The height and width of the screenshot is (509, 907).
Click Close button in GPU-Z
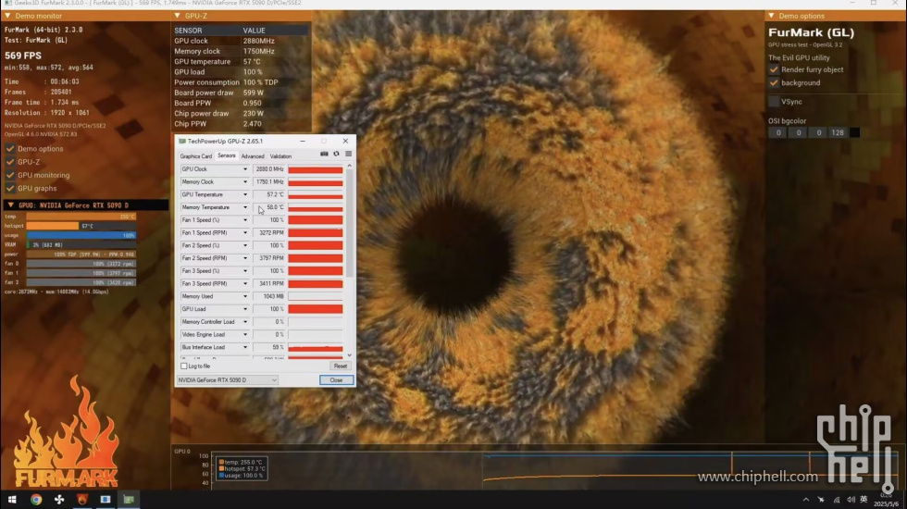point(336,380)
